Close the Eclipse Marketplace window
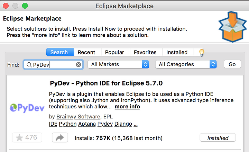The width and height of the screenshot is (249, 152). pyautogui.click(x=6, y=6)
